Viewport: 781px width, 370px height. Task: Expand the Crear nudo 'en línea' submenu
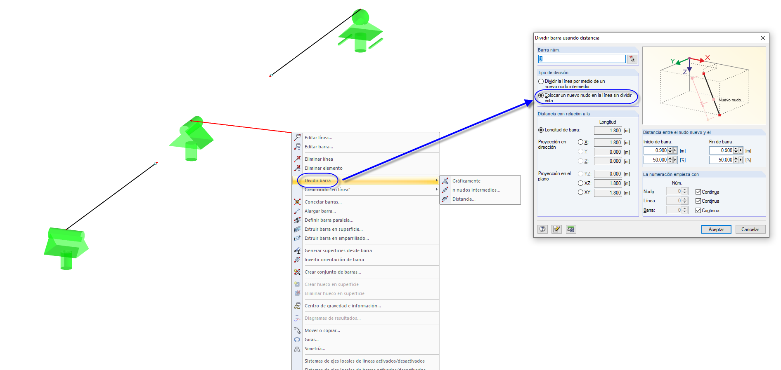[x=436, y=190]
